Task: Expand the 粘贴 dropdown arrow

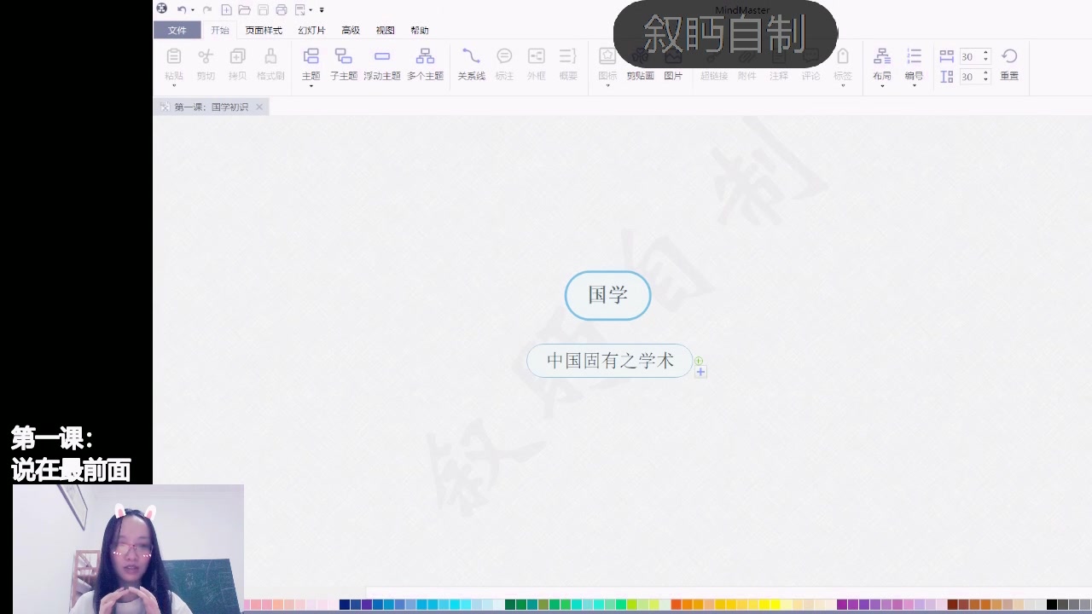Action: coord(174,85)
